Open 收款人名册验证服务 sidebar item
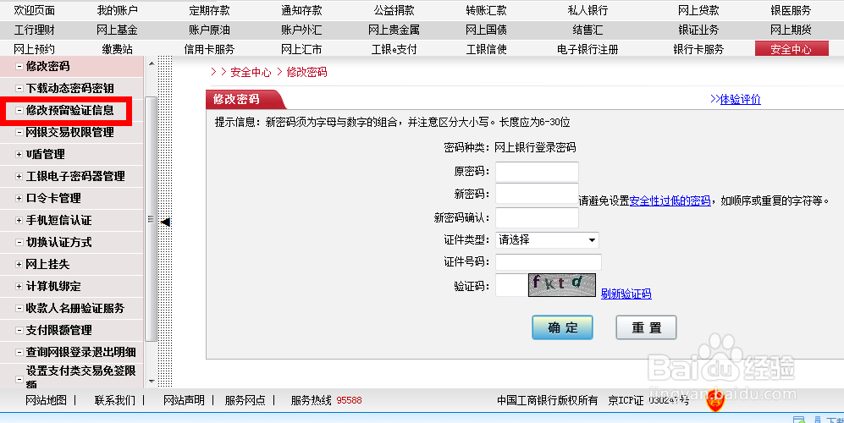 (x=75, y=309)
